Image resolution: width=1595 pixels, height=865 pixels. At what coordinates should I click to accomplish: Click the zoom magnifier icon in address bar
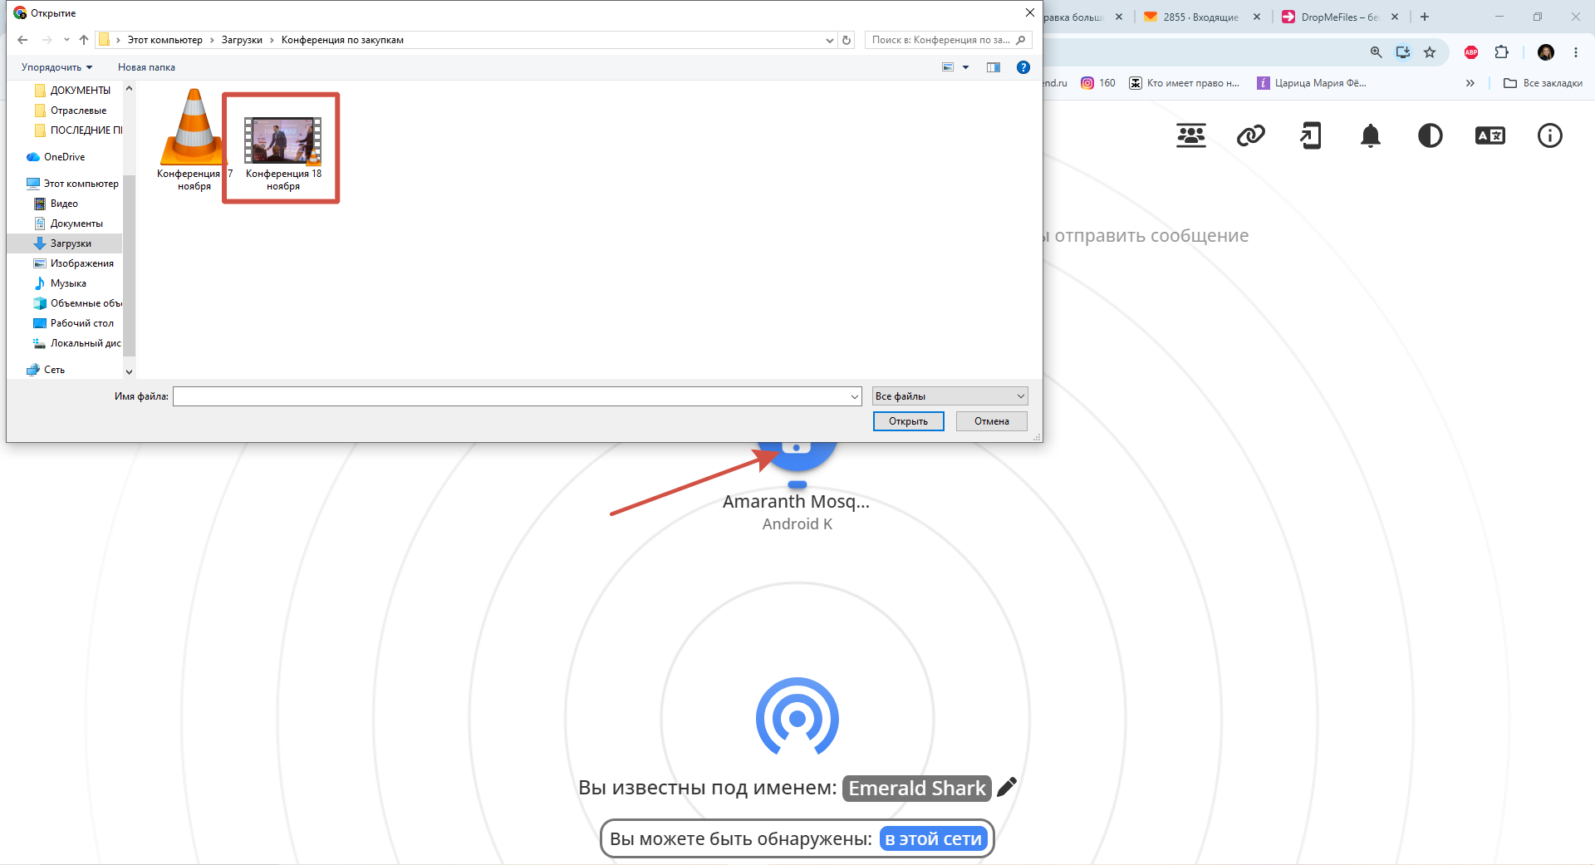(1377, 52)
